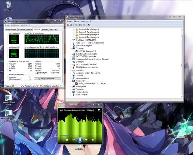Select Netzwerkadapter category icon
Image resolution: width=193 pixels, height=155 pixels.
(x=74, y=78)
